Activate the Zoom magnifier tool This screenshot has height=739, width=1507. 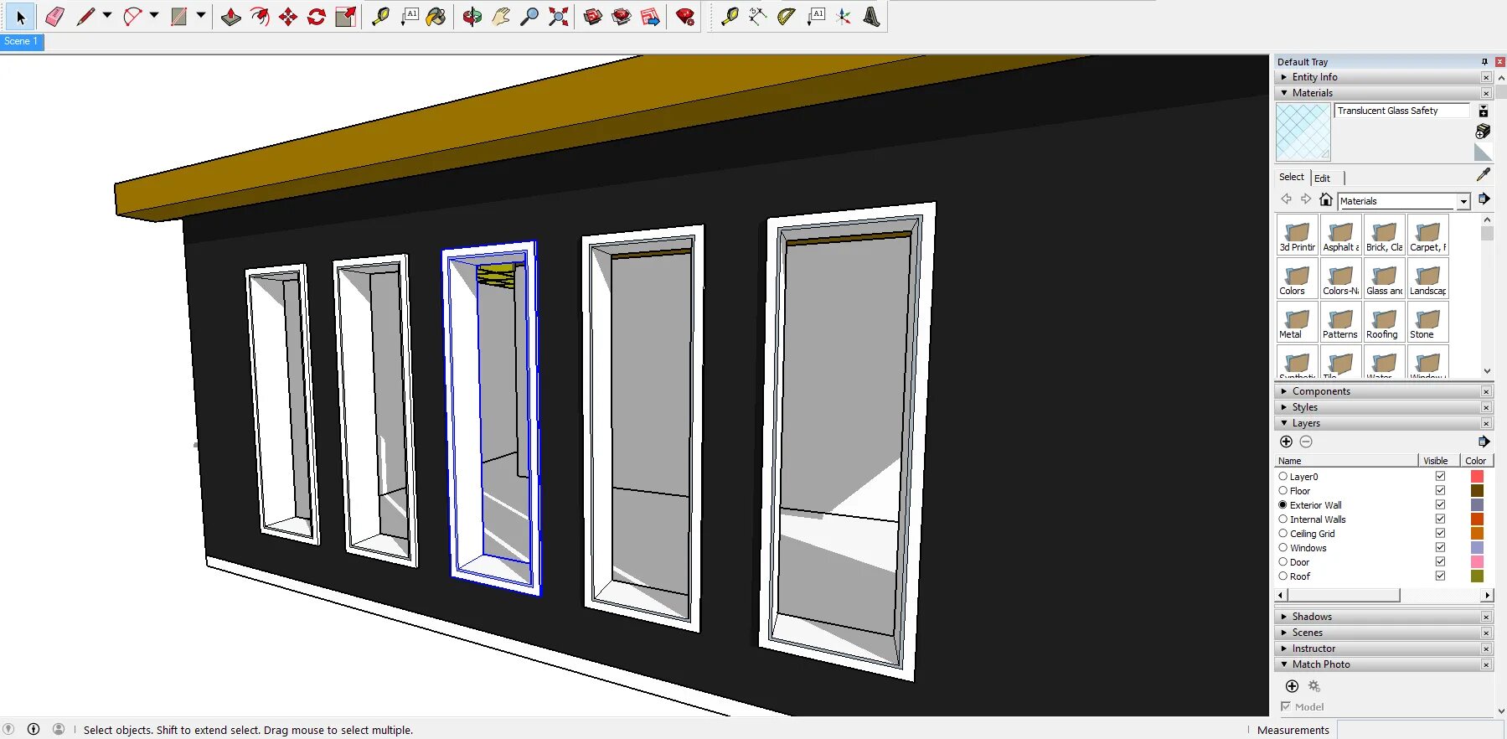[x=529, y=17]
